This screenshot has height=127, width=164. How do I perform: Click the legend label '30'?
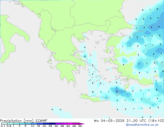pyautogui.click(x=56, y=126)
